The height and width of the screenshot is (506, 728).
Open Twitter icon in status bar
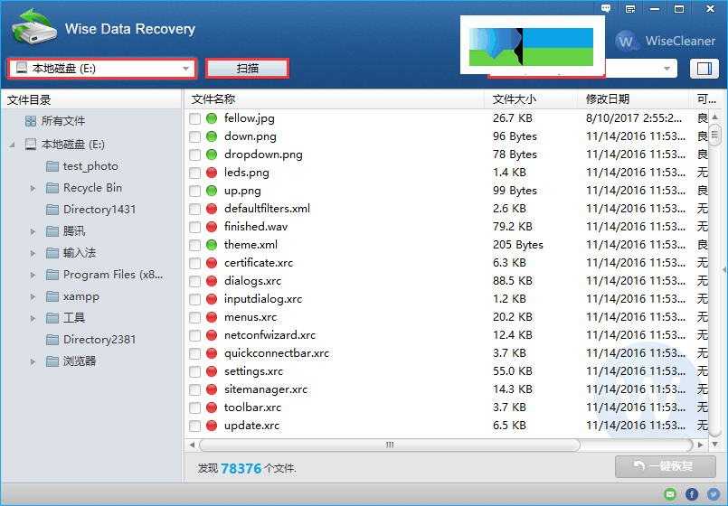tap(714, 494)
